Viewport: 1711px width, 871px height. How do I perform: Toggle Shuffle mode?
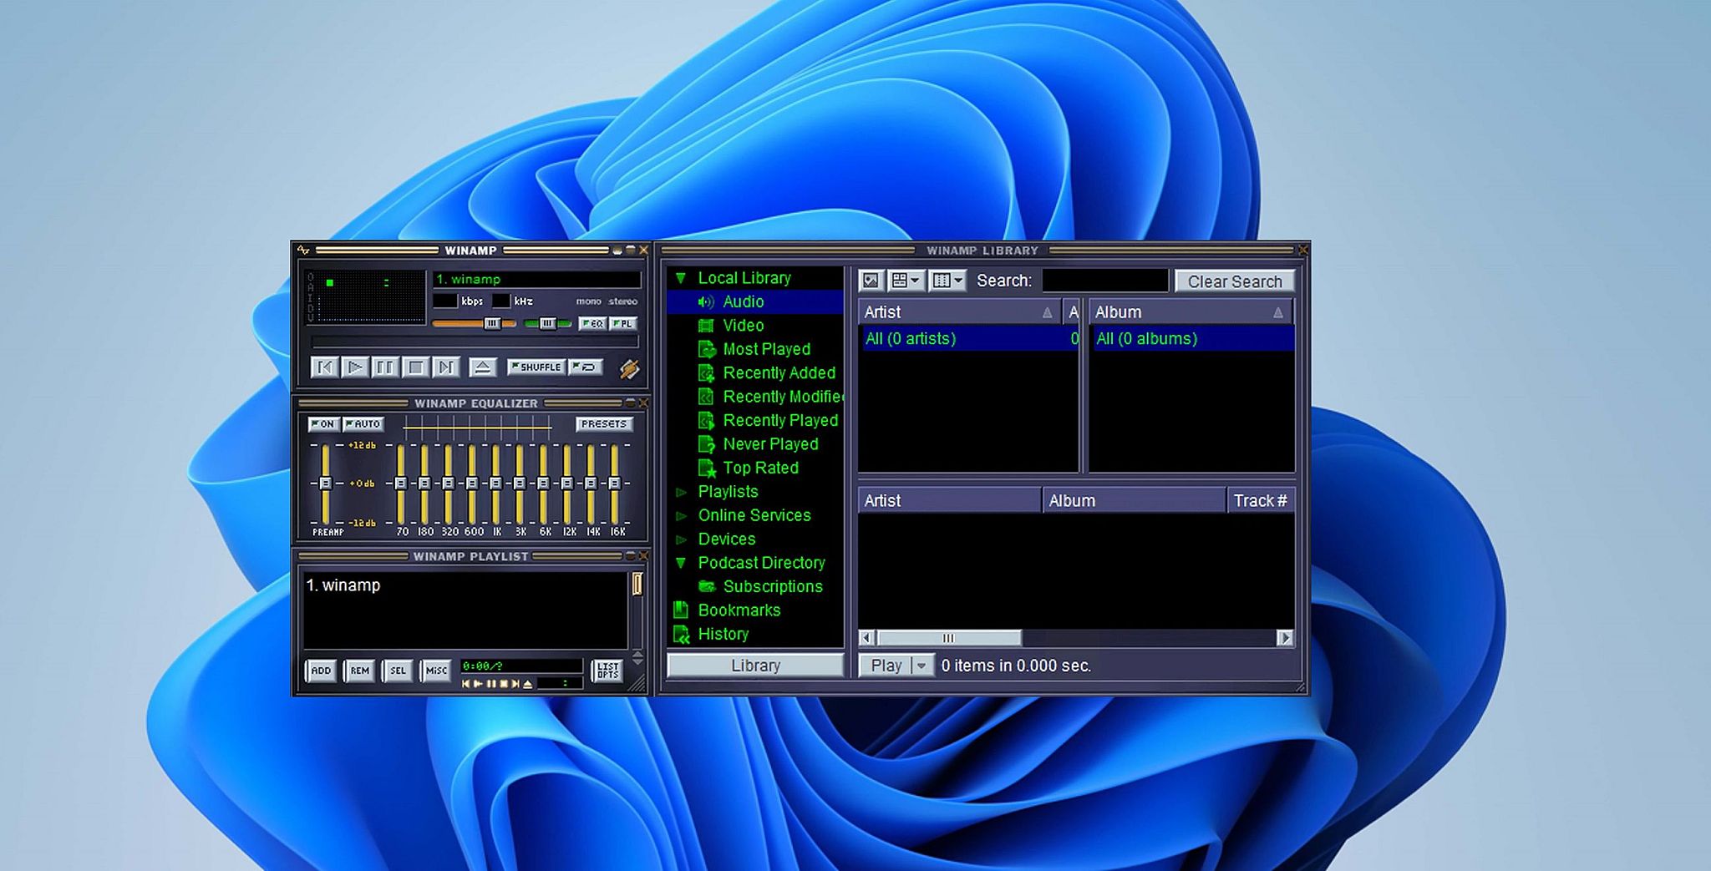tap(536, 367)
